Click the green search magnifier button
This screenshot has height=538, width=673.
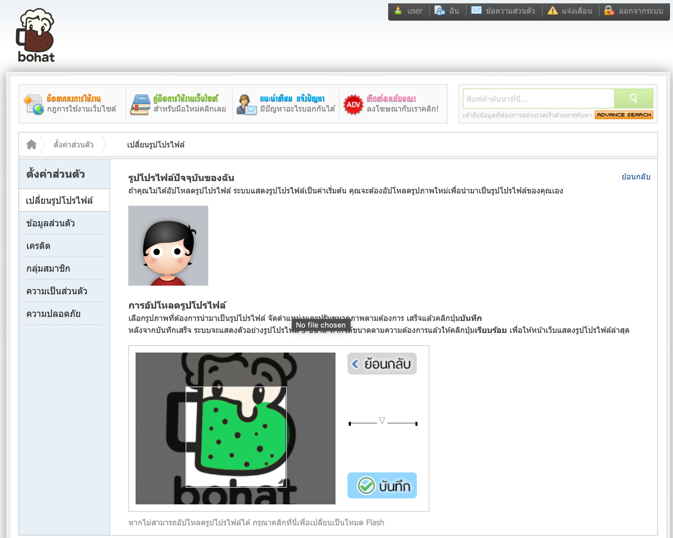pyautogui.click(x=633, y=99)
